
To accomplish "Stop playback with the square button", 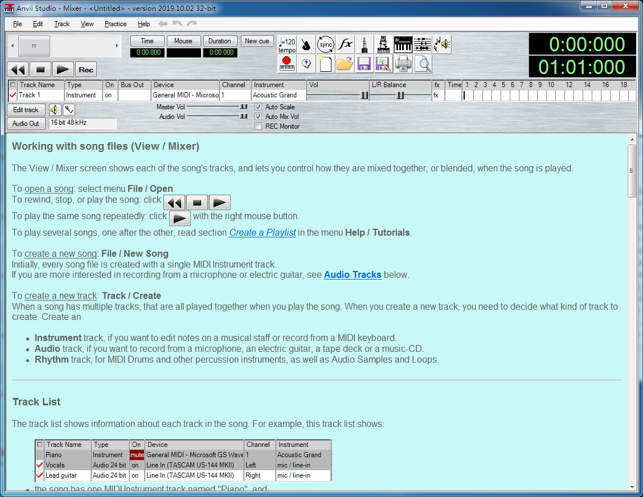I will point(40,69).
